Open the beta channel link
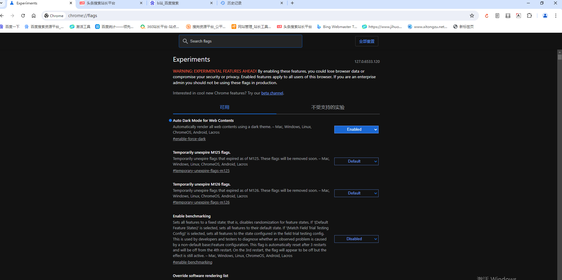The width and height of the screenshot is (562, 280). (x=272, y=93)
